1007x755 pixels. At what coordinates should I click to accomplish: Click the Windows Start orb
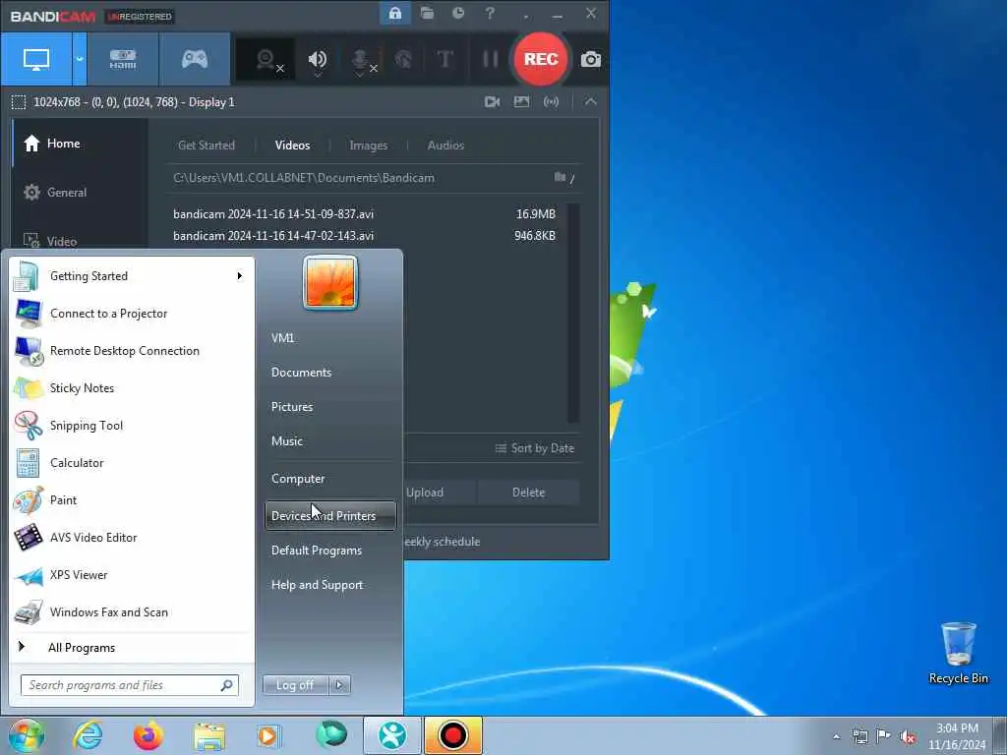(x=27, y=735)
